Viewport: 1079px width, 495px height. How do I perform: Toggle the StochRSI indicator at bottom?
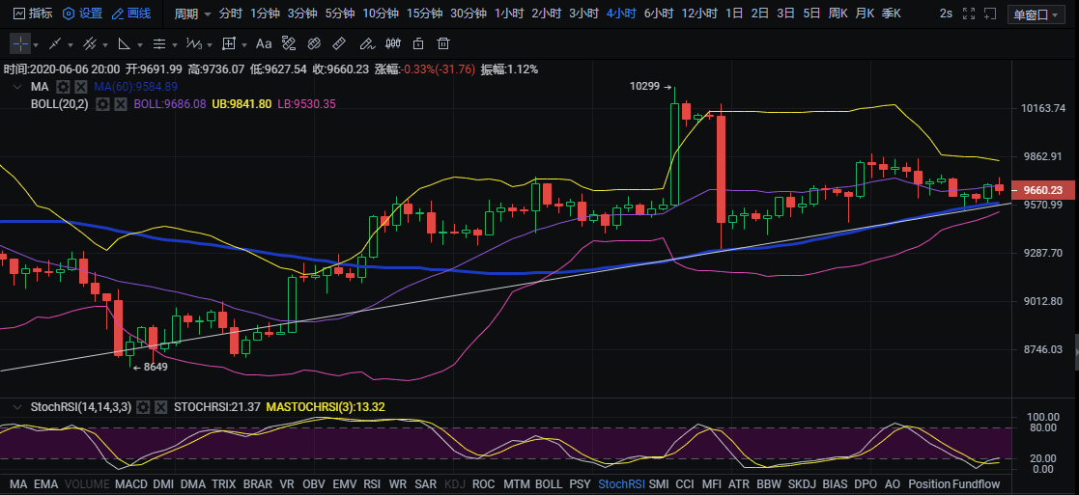621,484
